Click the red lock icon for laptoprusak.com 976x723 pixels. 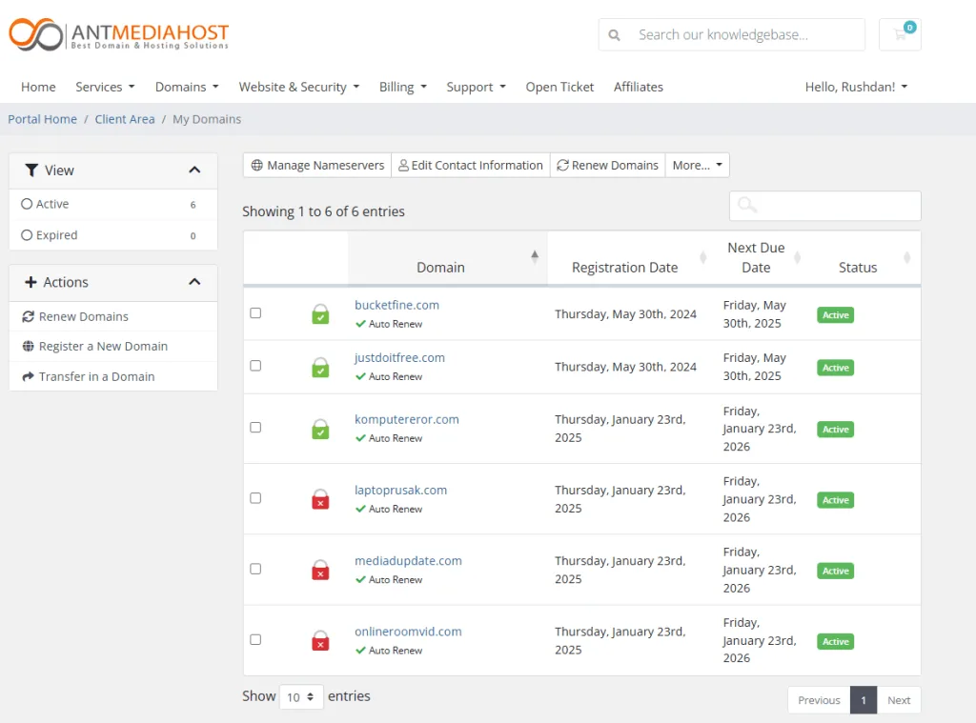[x=320, y=498]
